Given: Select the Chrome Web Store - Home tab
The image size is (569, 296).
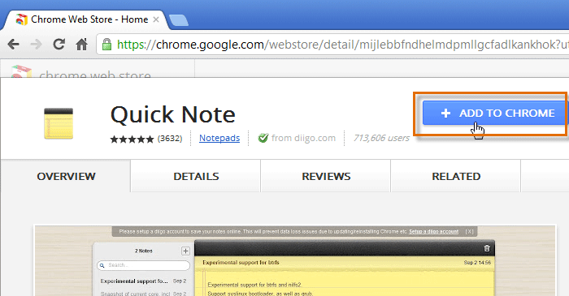Looking at the screenshot, I should pos(85,19).
